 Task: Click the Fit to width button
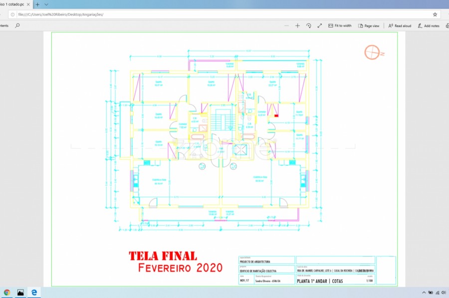pos(340,25)
